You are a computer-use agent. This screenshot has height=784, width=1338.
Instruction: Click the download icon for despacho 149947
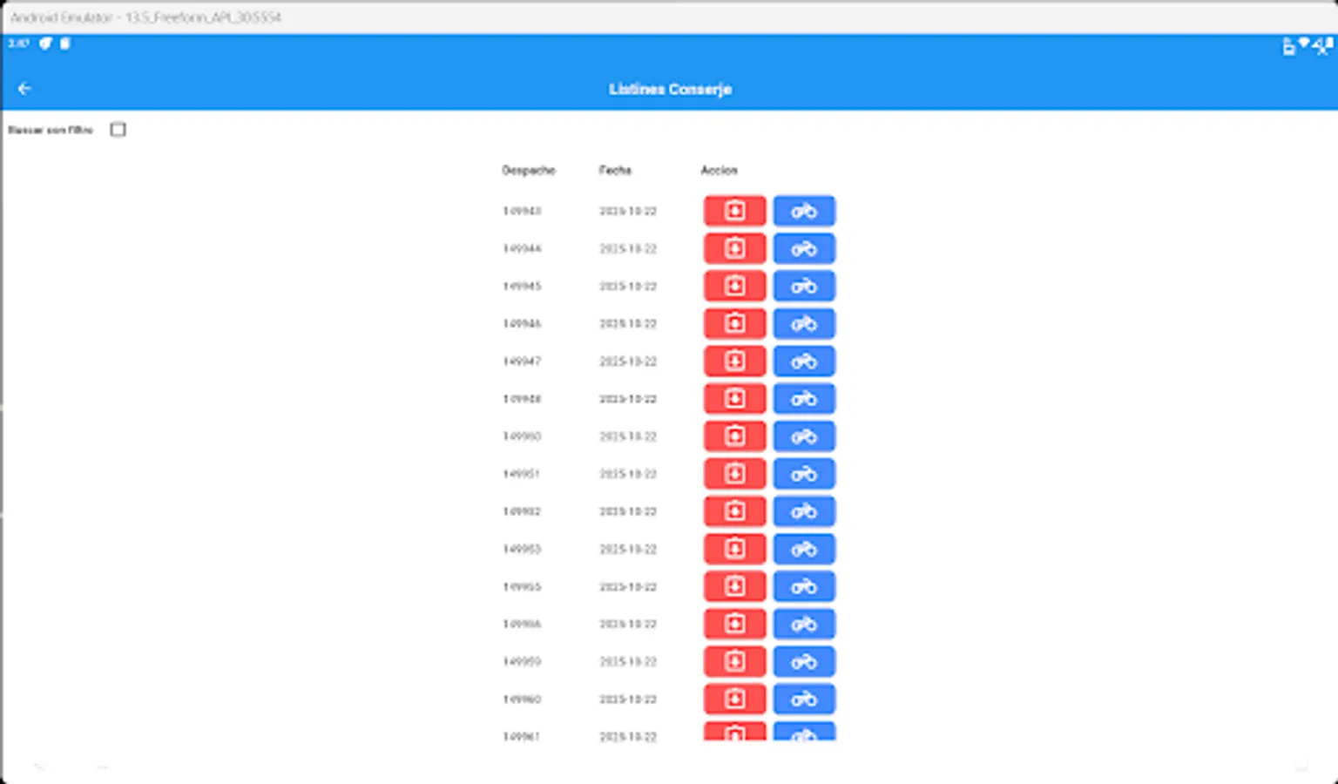pos(734,361)
